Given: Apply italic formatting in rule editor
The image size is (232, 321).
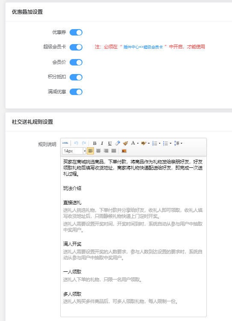Looking at the screenshot, I should click(102, 143).
